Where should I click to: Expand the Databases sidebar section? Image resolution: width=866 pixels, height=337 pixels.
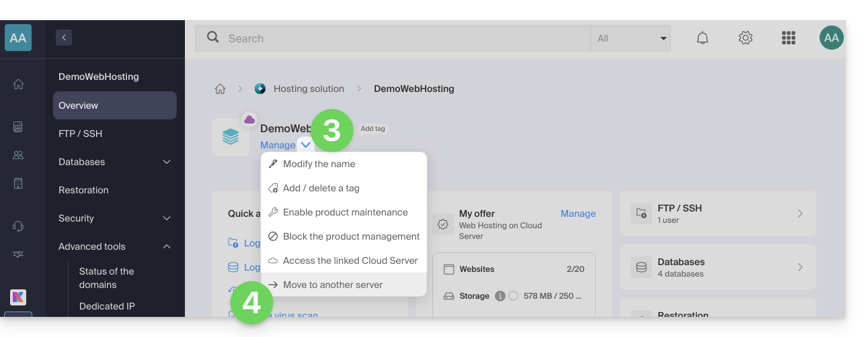click(167, 162)
